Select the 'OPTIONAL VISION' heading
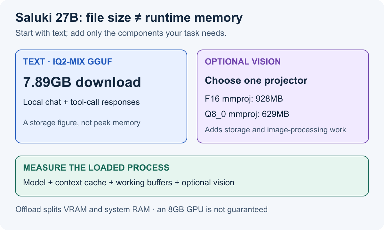The height and width of the screenshot is (230, 384). [x=243, y=62]
